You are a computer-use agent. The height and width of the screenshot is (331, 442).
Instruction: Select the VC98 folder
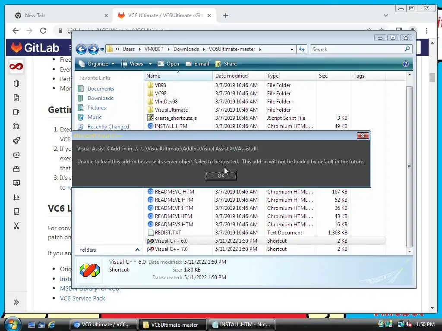(161, 94)
